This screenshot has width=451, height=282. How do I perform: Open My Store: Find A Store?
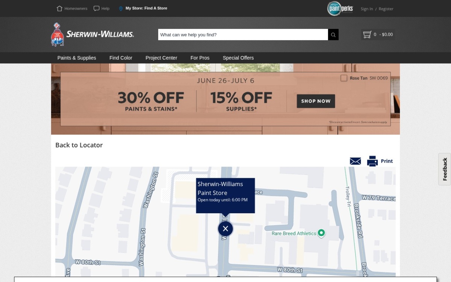146,8
